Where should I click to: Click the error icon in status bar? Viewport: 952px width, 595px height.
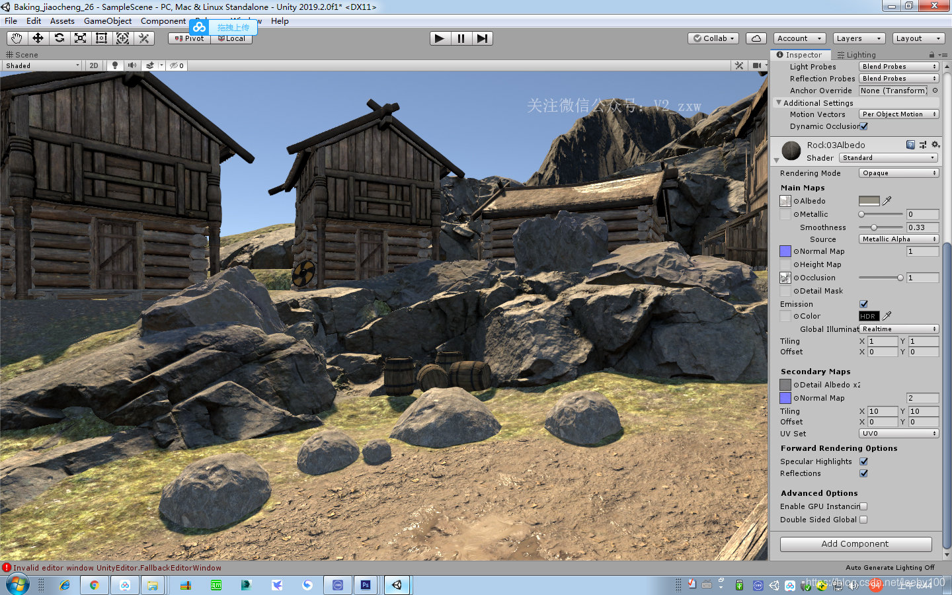[7, 567]
